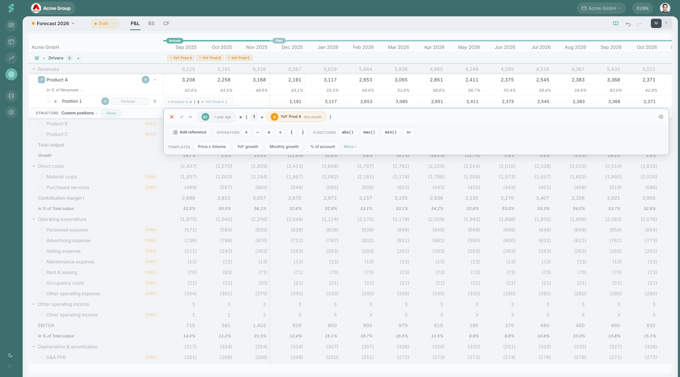Open the user profile avatar

(665, 8)
